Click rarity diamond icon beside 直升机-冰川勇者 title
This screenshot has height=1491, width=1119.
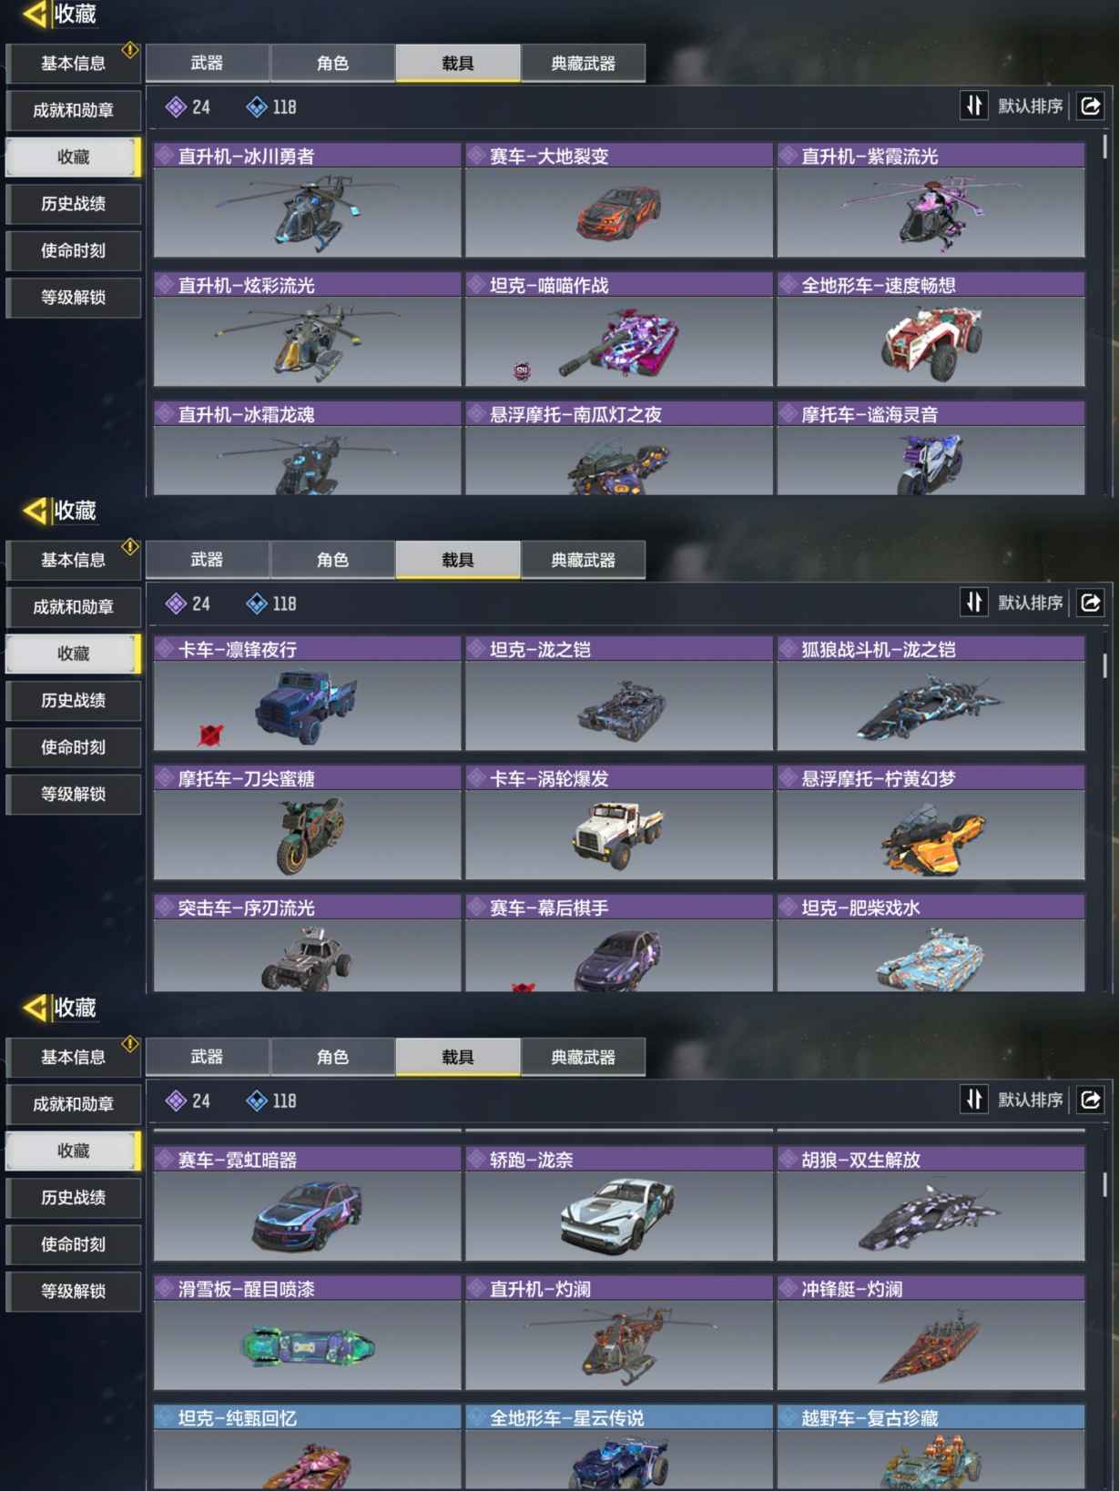coord(165,156)
